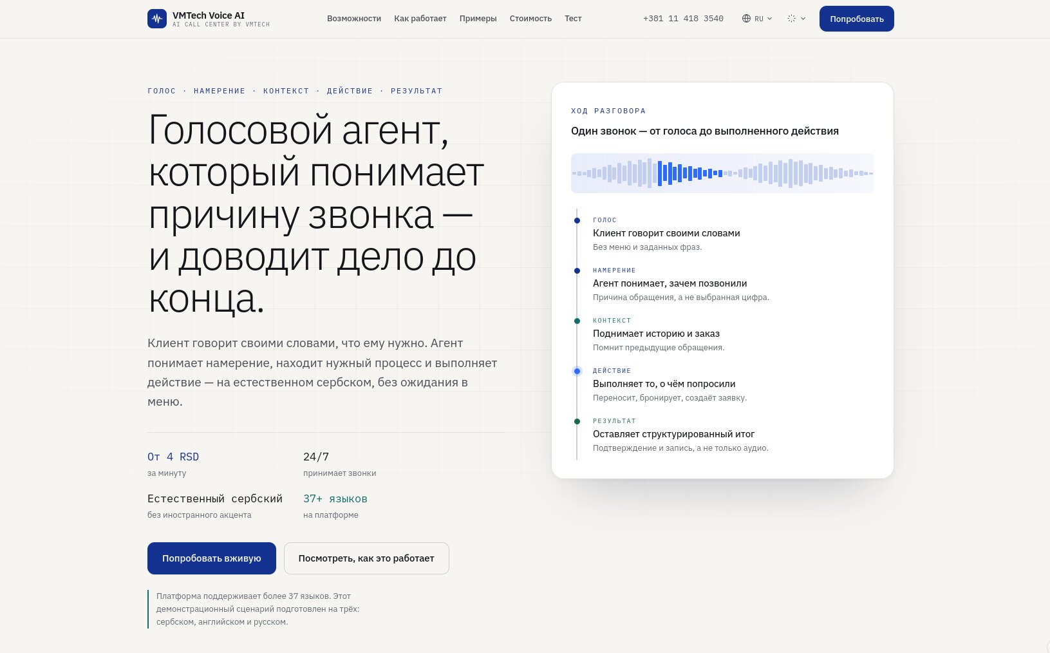
Task: Select the Контекст step dot in timeline
Action: pyautogui.click(x=577, y=321)
